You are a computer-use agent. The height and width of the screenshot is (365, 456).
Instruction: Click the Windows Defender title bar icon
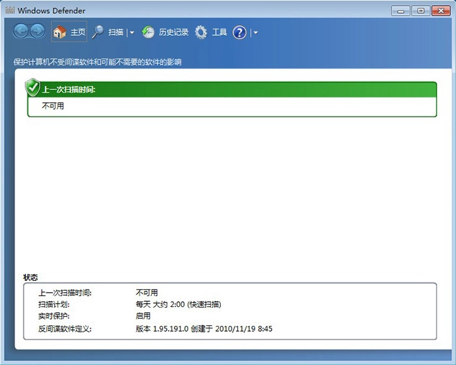[x=10, y=10]
